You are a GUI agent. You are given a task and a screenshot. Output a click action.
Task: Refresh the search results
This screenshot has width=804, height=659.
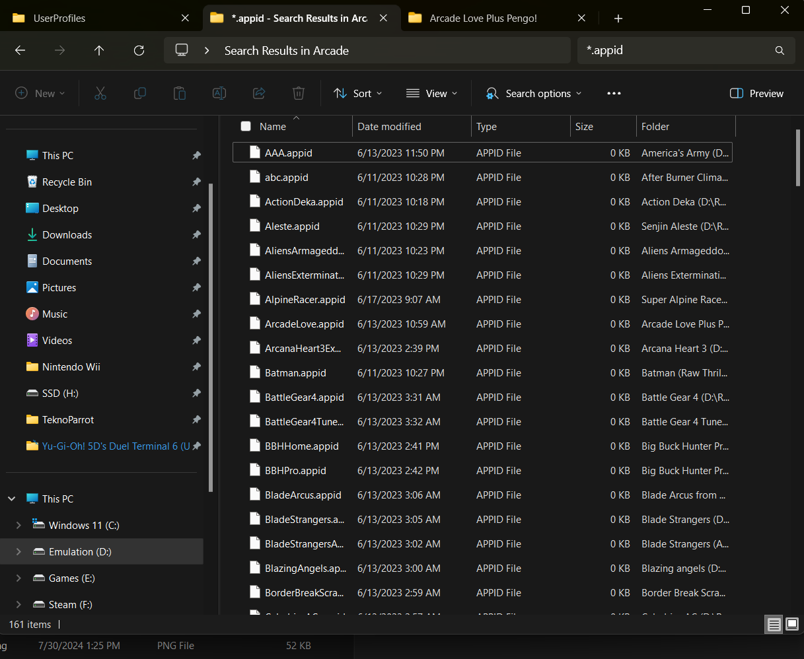click(139, 50)
